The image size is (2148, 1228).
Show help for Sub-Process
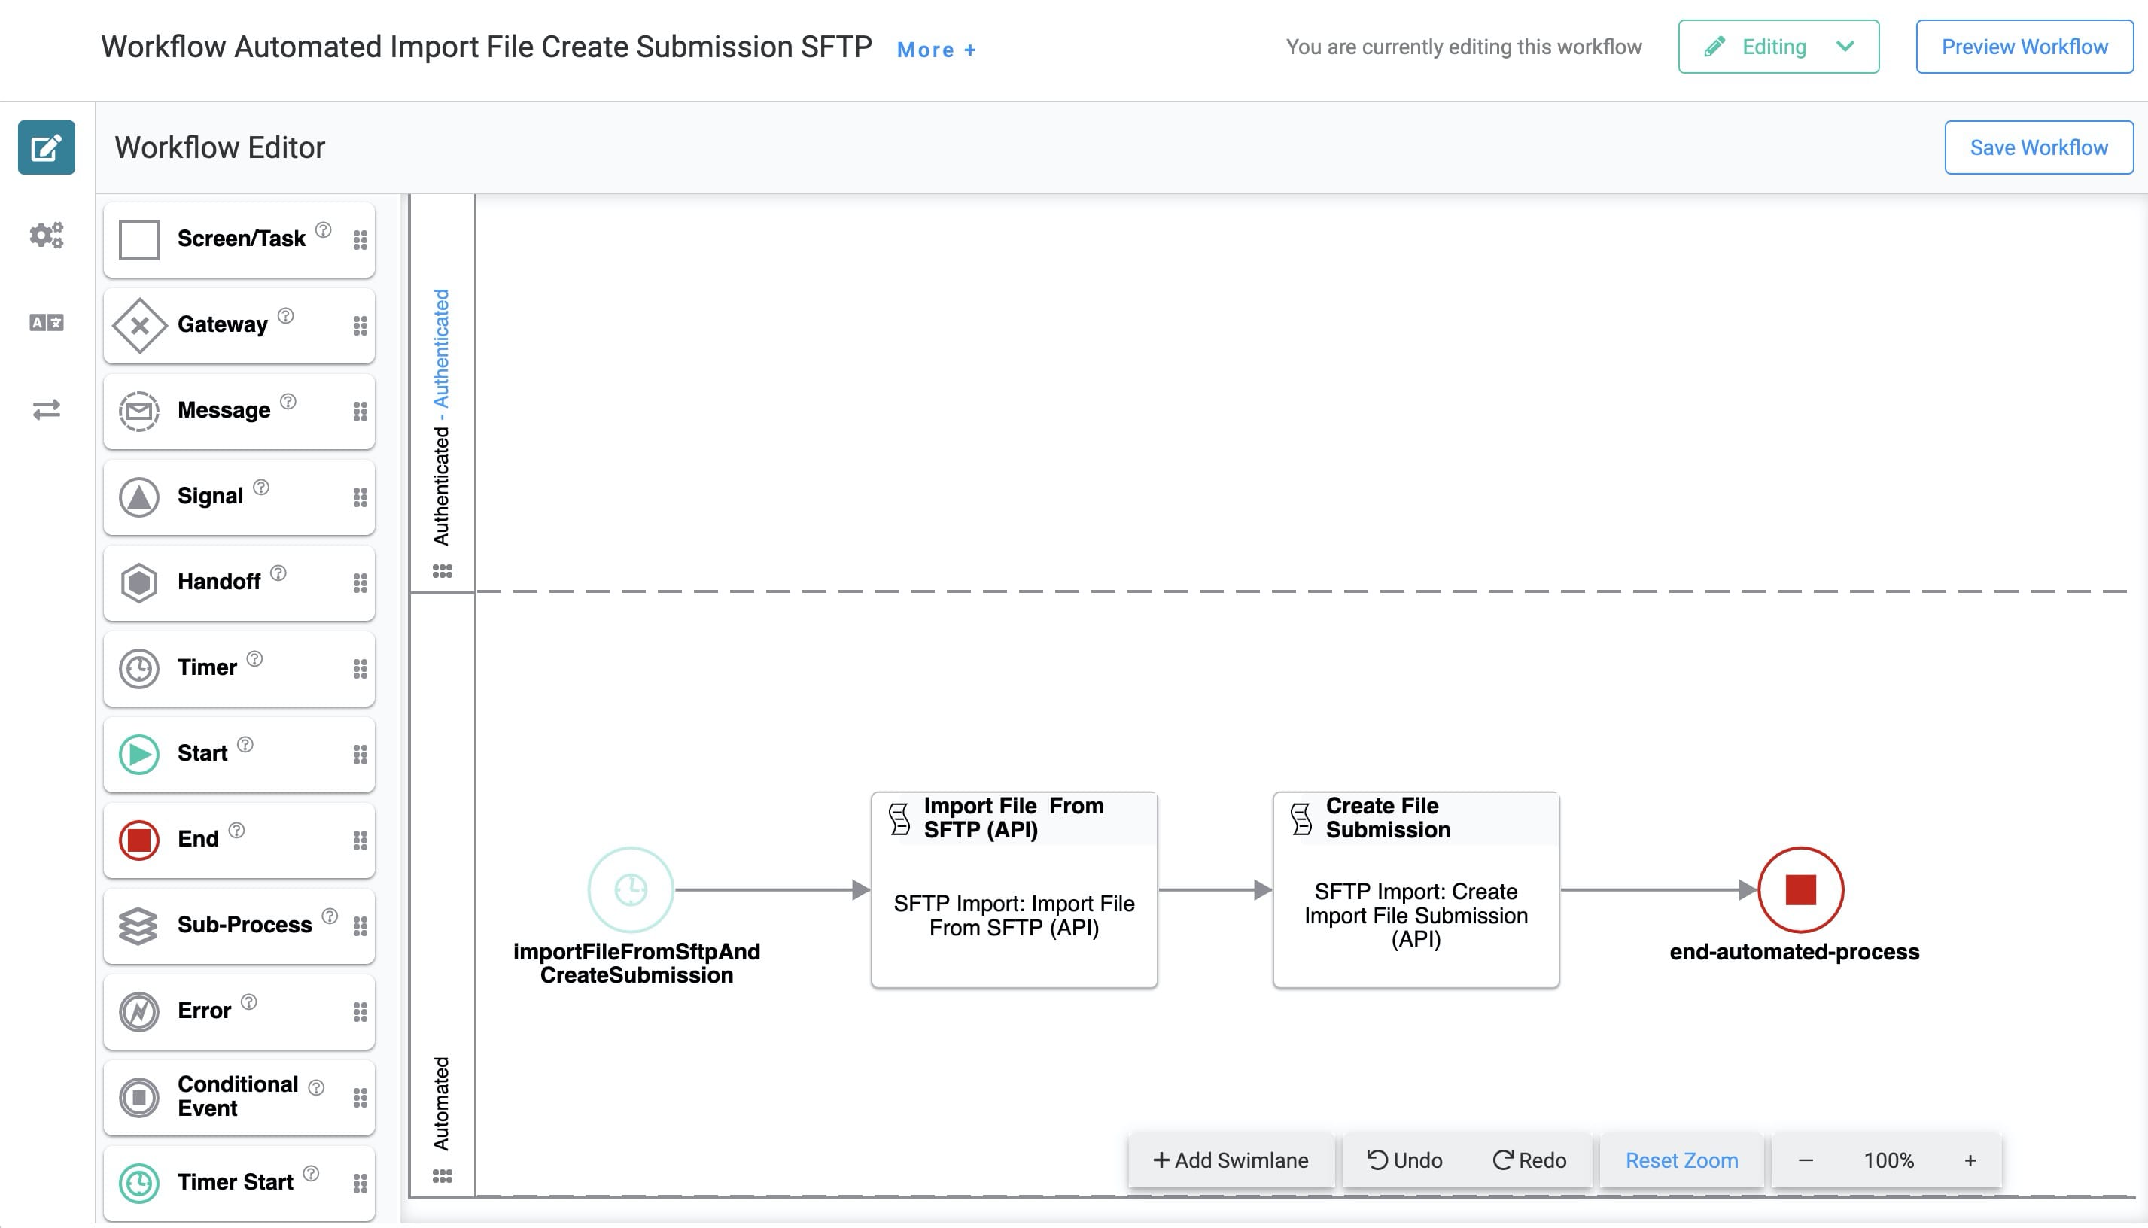330,916
